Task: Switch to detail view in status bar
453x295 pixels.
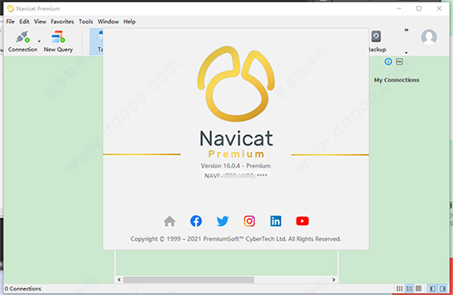Action: [x=418, y=288]
